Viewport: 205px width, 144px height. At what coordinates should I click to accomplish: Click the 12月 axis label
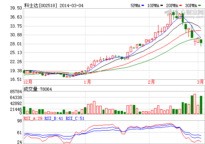click(28, 82)
